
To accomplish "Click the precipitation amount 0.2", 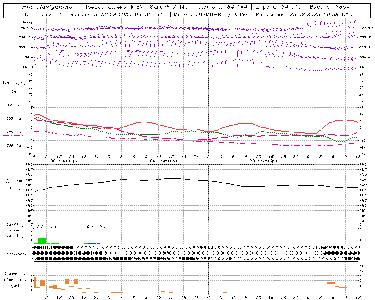I will coord(53,227).
